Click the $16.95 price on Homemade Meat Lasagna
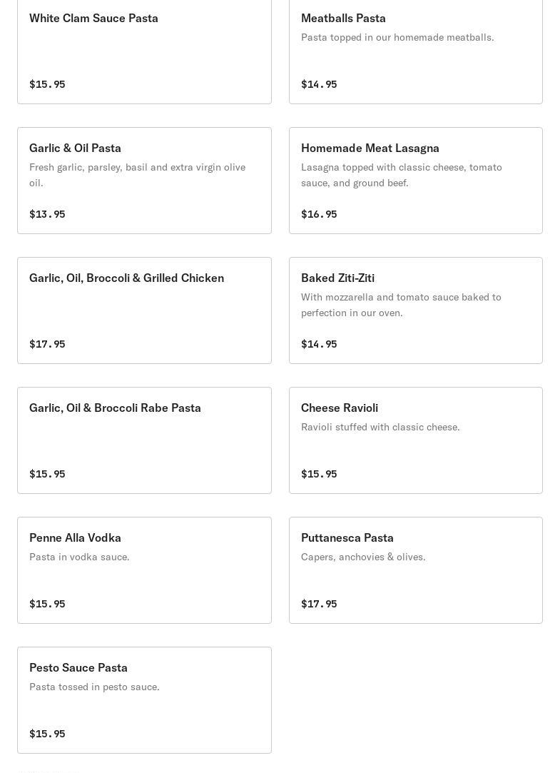This screenshot has width=560, height=773. click(x=319, y=214)
